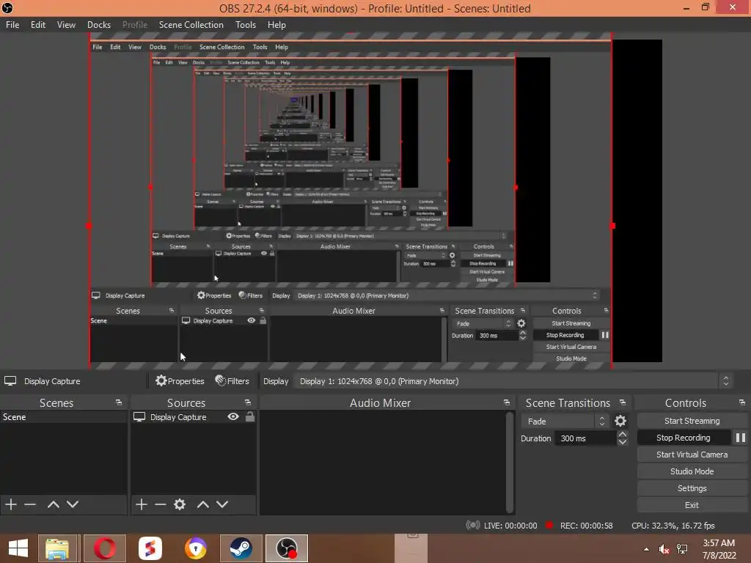Pop out the Audio Mixer dock
The image size is (751, 563).
click(507, 402)
